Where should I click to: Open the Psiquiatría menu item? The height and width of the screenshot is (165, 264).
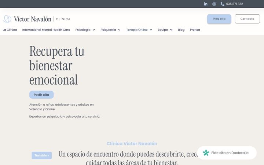click(x=108, y=30)
